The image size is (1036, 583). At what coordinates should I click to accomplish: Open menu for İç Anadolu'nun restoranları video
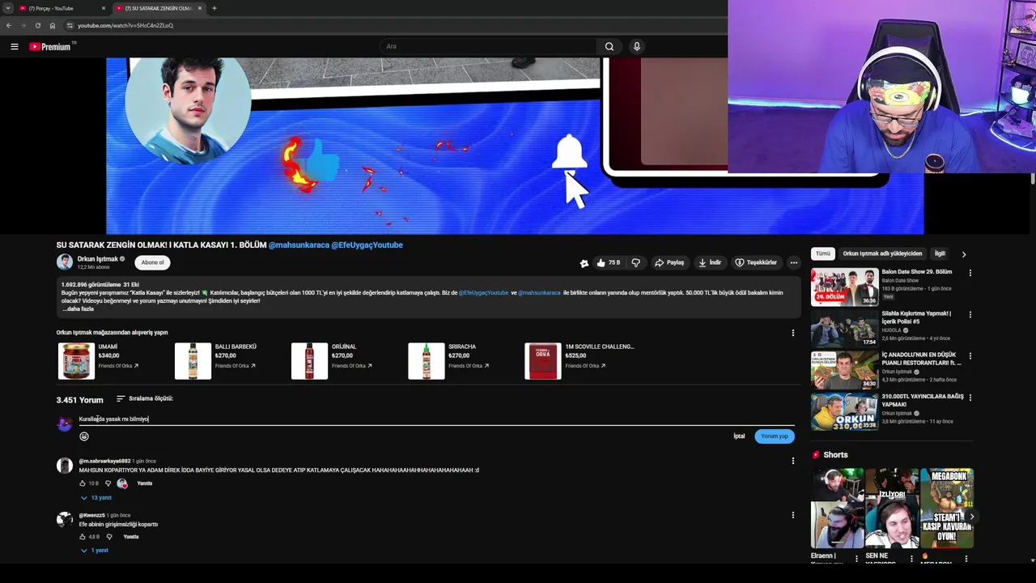[x=970, y=355]
